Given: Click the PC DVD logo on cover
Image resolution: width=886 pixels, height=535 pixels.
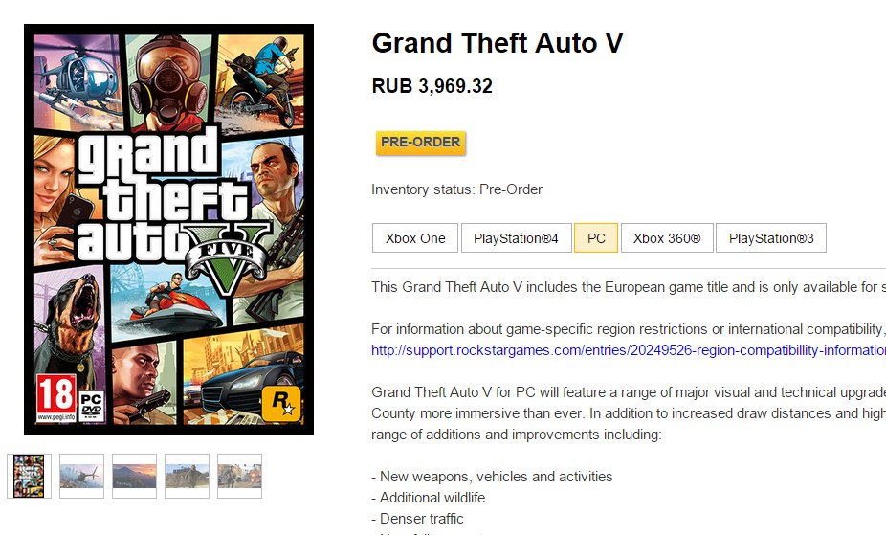Looking at the screenshot, I should (x=91, y=406).
